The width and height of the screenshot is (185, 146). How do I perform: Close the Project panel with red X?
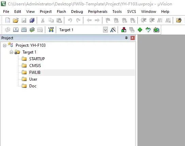coord(133,38)
